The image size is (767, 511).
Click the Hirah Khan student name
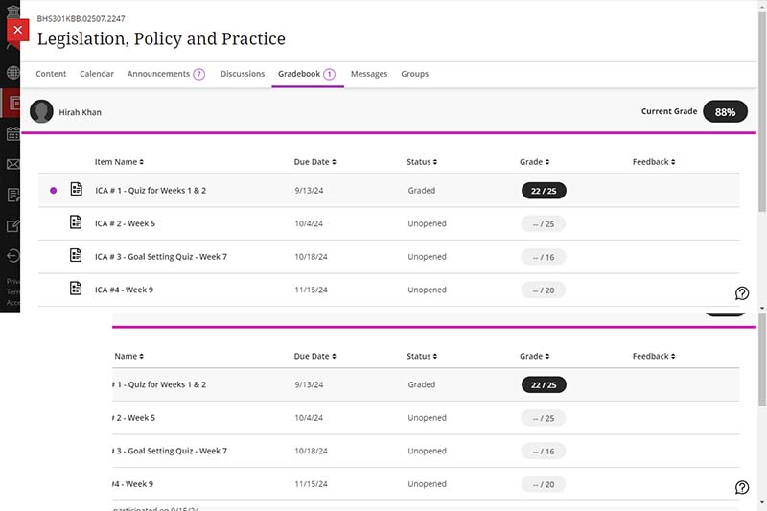point(80,112)
